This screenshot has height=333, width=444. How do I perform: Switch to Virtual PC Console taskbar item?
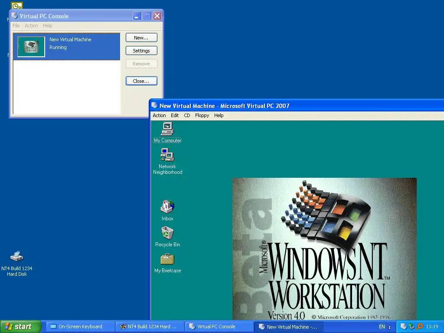219,326
